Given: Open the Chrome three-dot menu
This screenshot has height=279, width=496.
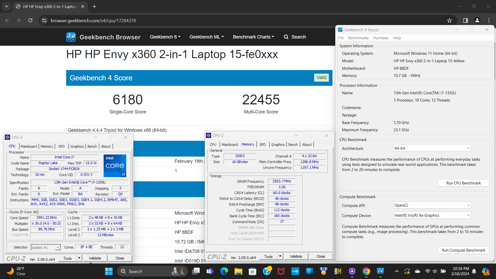Looking at the screenshot, I should 489,20.
